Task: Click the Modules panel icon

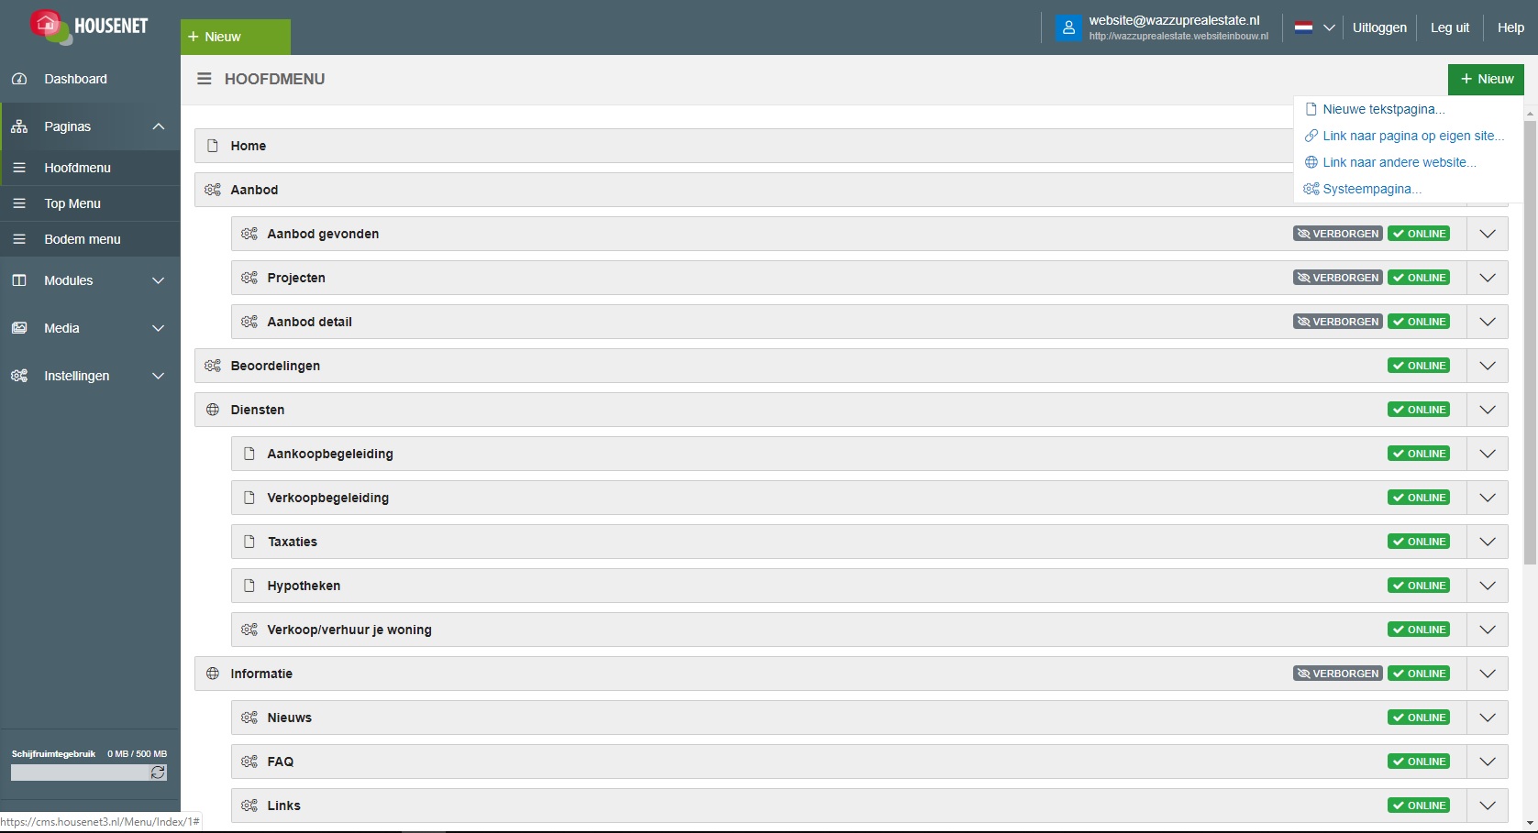Action: (19, 280)
